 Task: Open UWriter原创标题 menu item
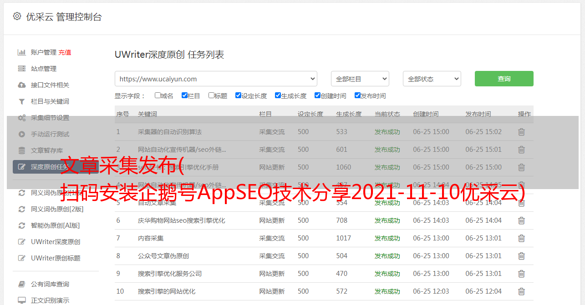click(x=56, y=258)
